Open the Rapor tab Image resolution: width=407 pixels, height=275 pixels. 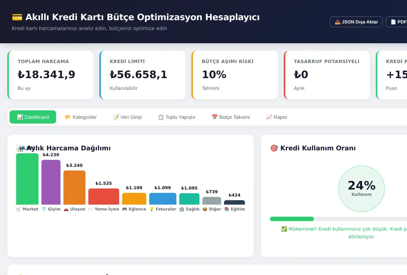point(276,117)
